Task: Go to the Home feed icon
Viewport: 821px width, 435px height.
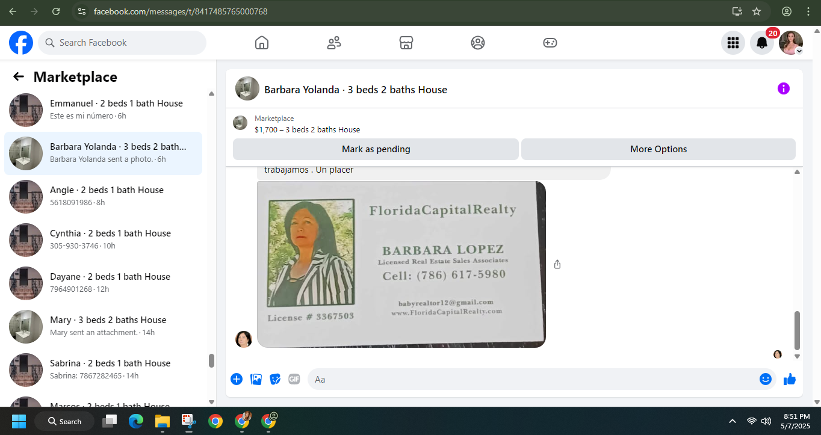Action: 262,43
